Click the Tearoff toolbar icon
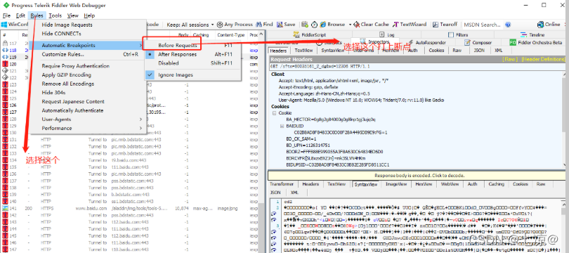 [x=435, y=25]
